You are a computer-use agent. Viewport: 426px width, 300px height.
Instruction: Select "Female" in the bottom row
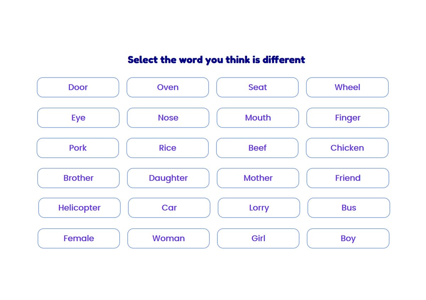[78, 238]
